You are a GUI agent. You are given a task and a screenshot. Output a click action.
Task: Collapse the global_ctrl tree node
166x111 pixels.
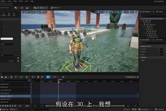pos(141,21)
